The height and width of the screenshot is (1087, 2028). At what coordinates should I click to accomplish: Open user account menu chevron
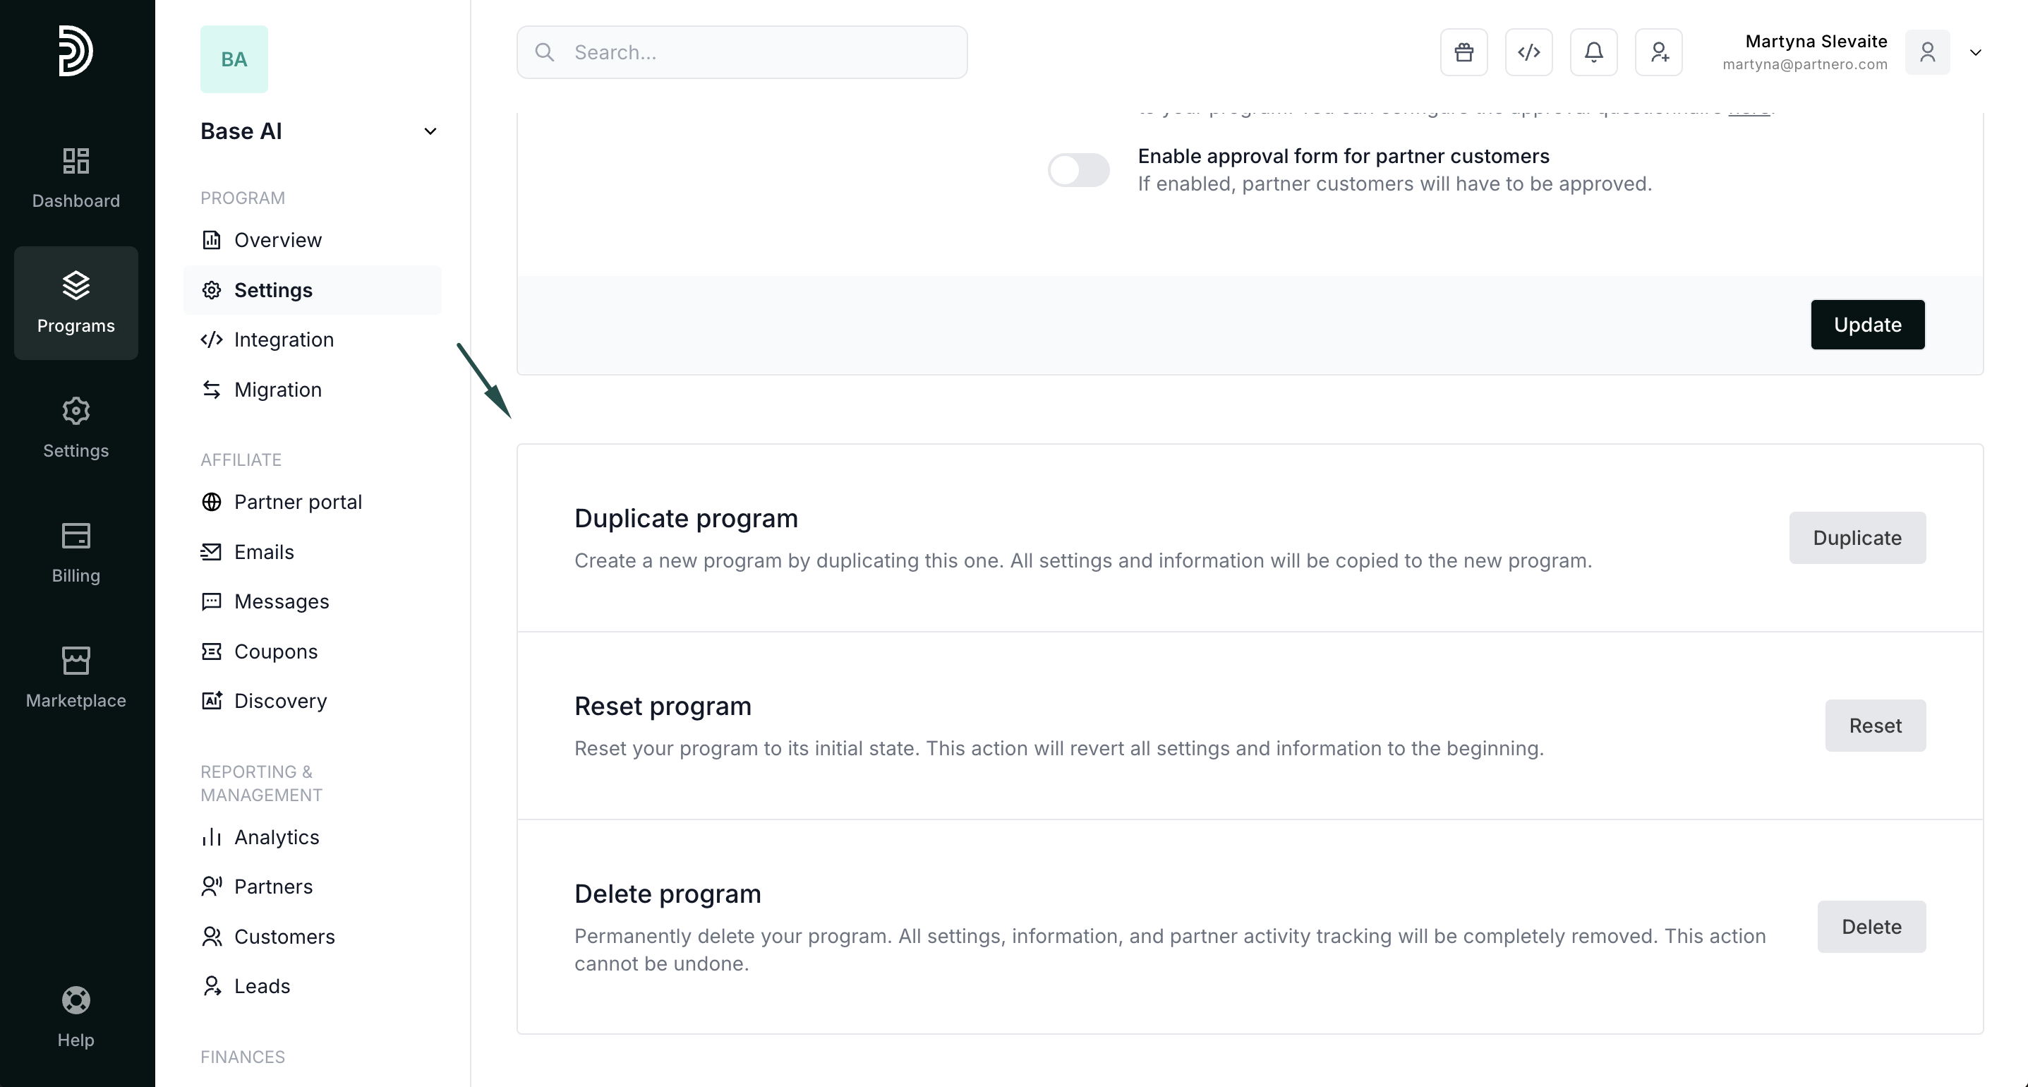click(x=1975, y=53)
